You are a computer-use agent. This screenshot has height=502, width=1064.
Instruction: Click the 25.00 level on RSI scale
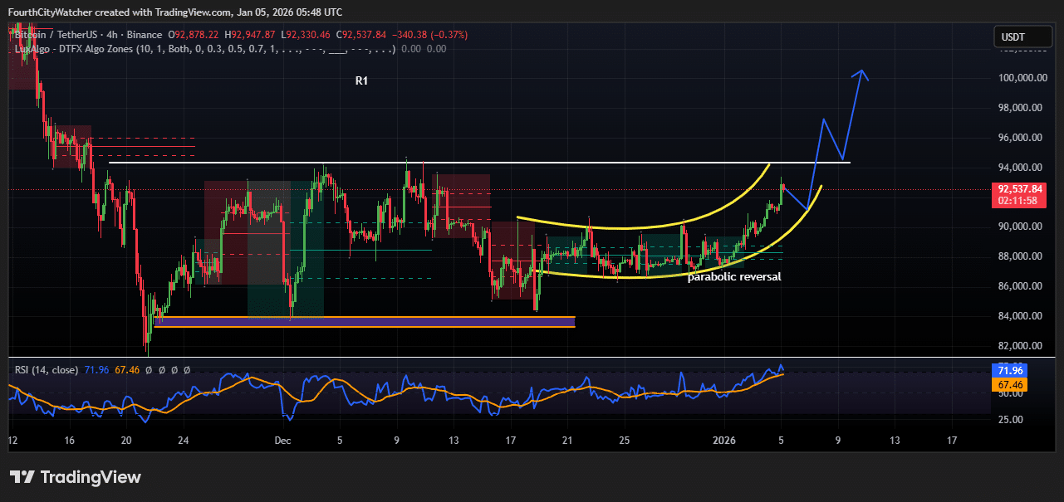pyautogui.click(x=1011, y=420)
